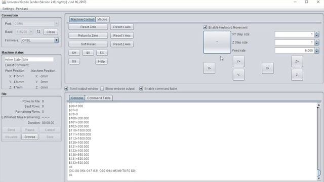Increase Z Step size with up arrow
The width and height of the screenshot is (324, 182).
[x=317, y=41]
